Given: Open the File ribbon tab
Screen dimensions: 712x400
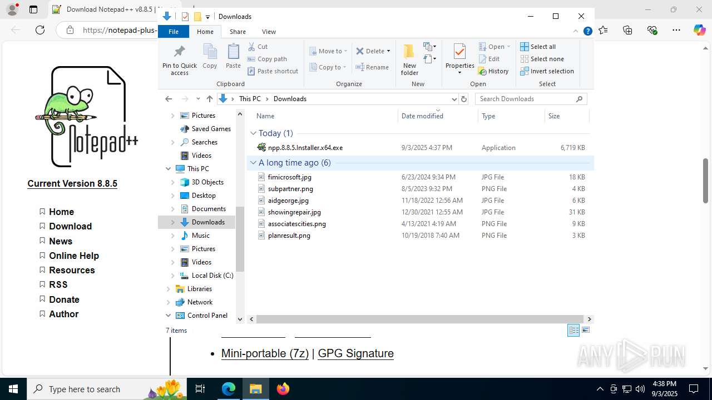Looking at the screenshot, I should [174, 32].
